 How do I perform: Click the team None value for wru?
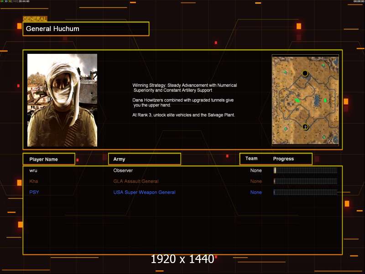click(256, 170)
